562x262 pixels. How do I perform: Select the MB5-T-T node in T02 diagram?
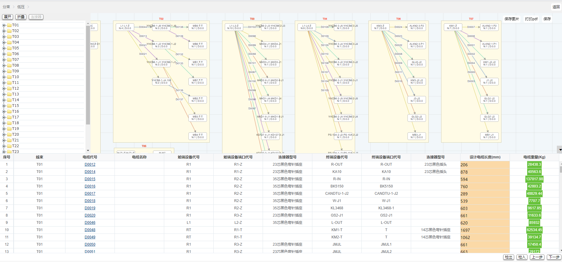[x=198, y=27]
